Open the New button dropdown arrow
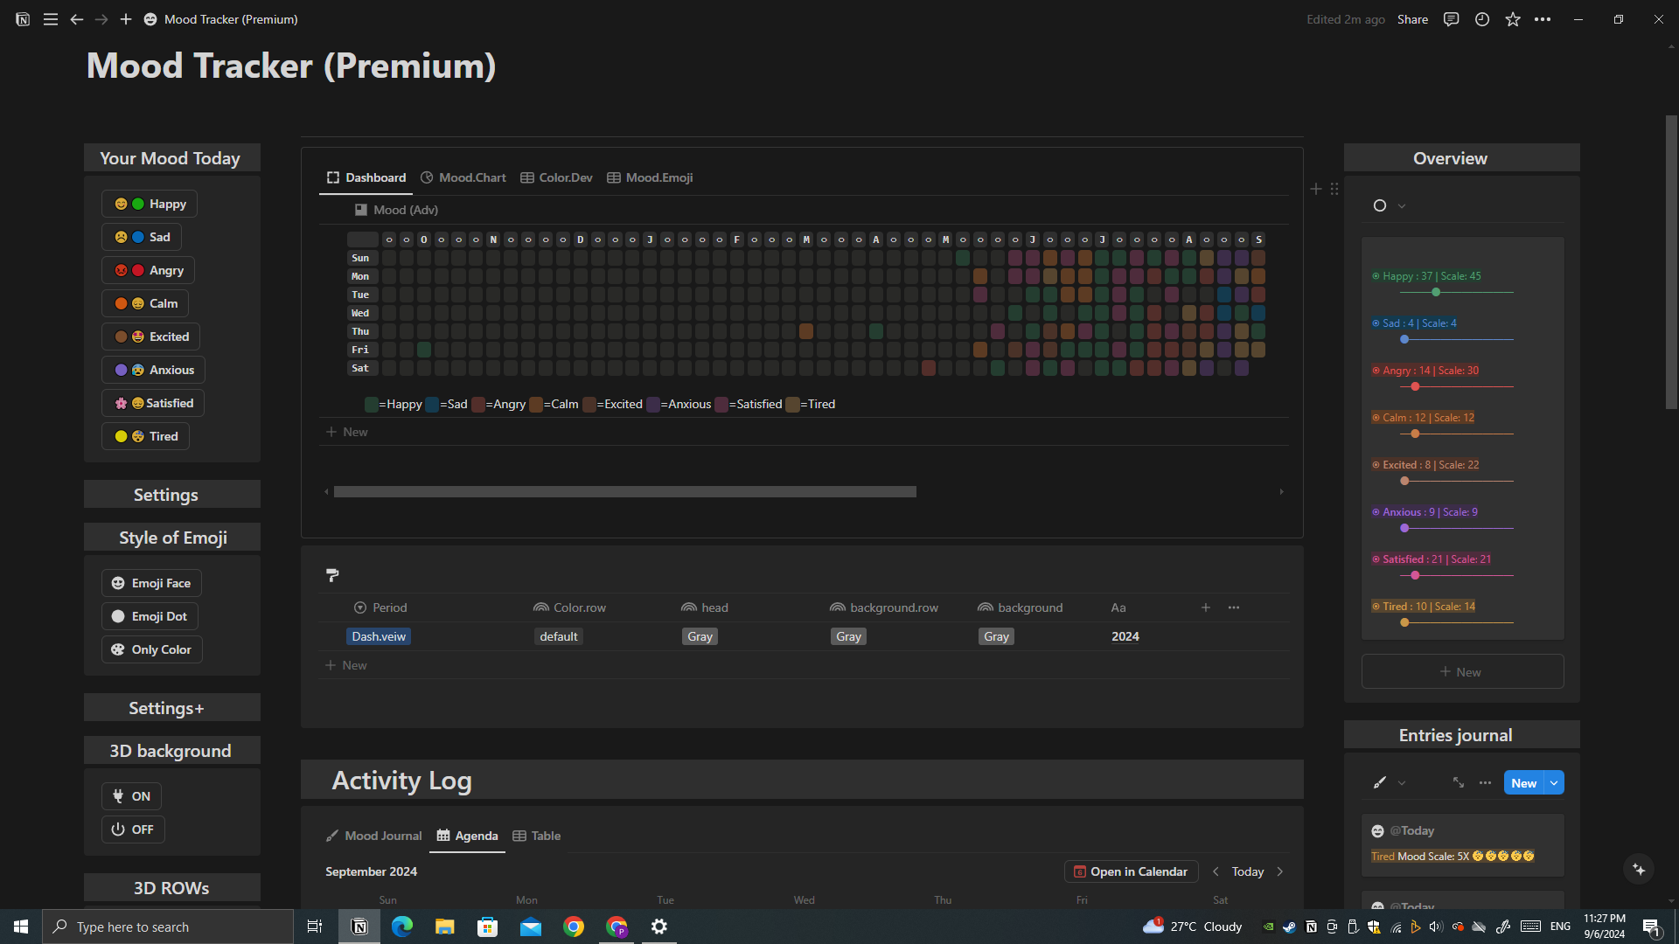Viewport: 1679px width, 944px height. click(x=1554, y=783)
